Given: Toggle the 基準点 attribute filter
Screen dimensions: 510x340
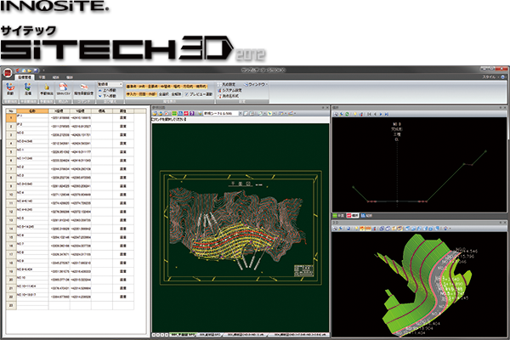Looking at the screenshot, I should (131, 85).
